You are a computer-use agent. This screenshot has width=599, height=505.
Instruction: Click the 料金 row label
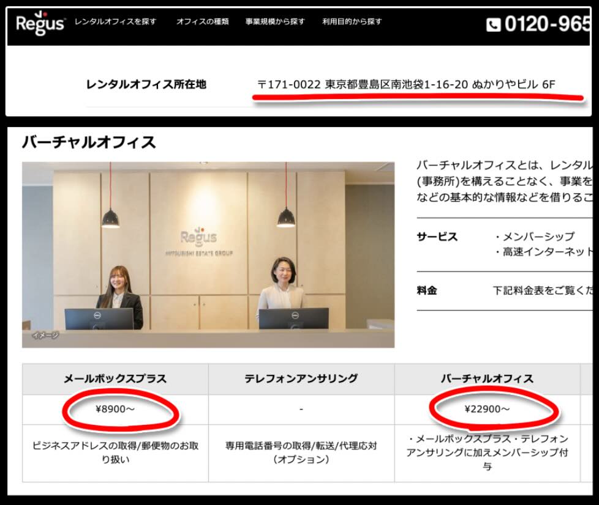(x=427, y=291)
